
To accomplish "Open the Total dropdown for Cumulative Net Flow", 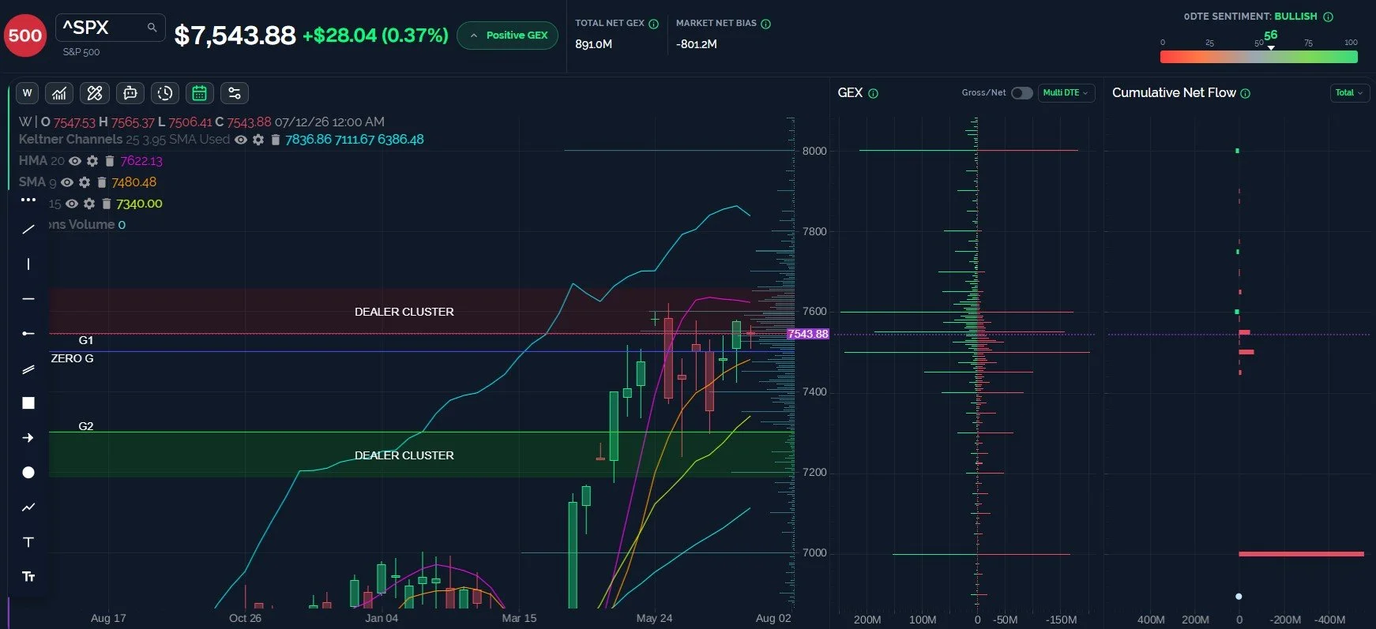I will 1350,93.
